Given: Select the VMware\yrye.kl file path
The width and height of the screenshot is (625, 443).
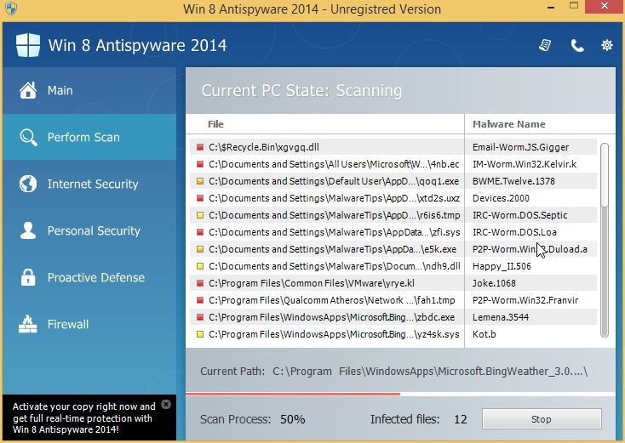Looking at the screenshot, I should pos(312,283).
